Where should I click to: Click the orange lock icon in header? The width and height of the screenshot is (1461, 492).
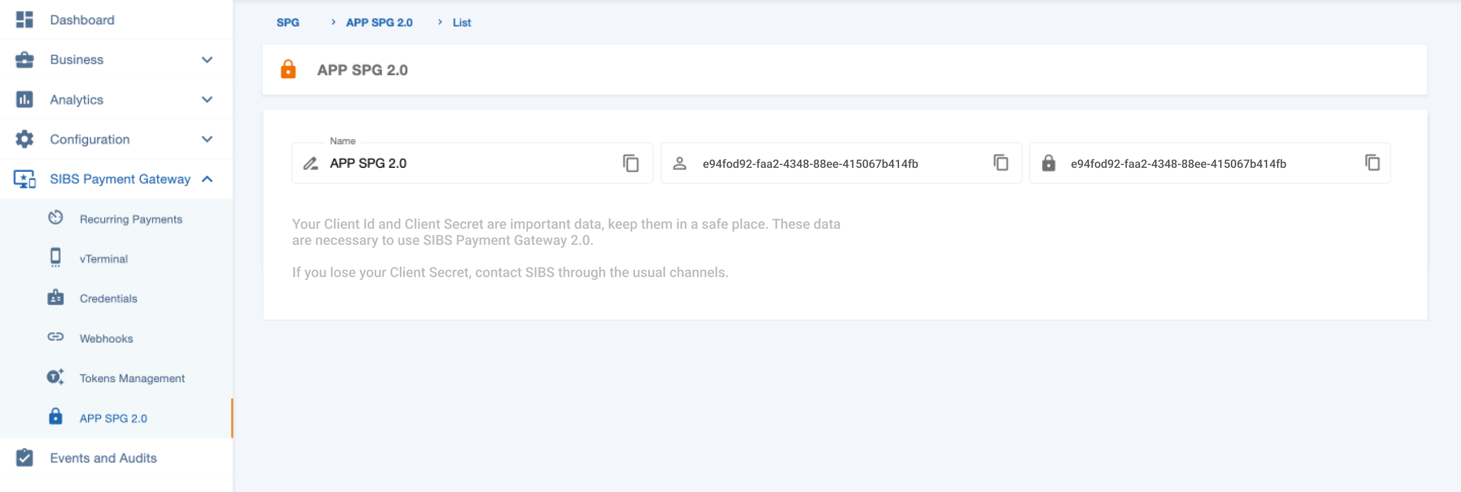288,70
